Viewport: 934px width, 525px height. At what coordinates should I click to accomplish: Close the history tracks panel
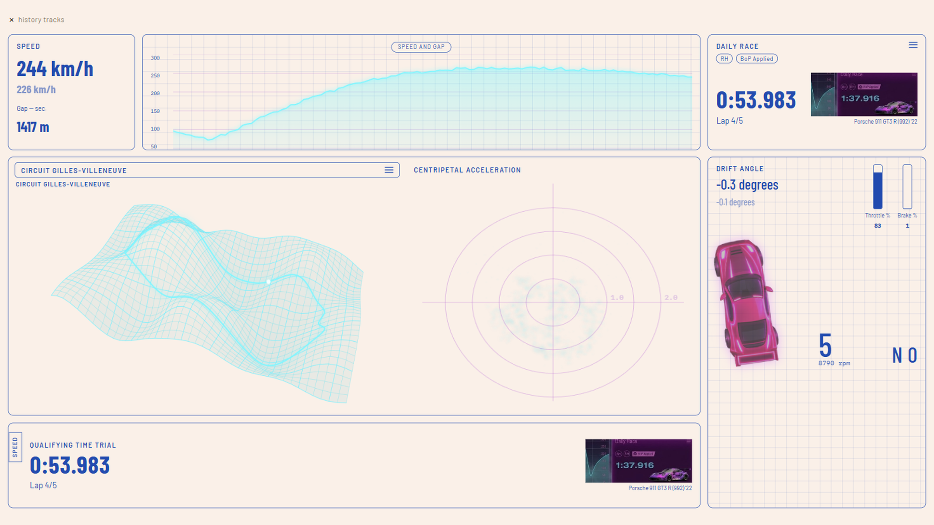click(x=12, y=20)
